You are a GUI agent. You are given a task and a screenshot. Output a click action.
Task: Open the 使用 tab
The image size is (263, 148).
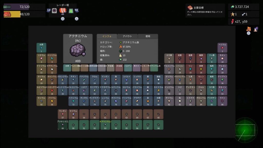click(148, 36)
